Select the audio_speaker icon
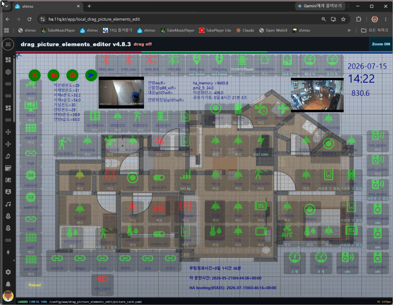393x305 pixels. coord(378,160)
